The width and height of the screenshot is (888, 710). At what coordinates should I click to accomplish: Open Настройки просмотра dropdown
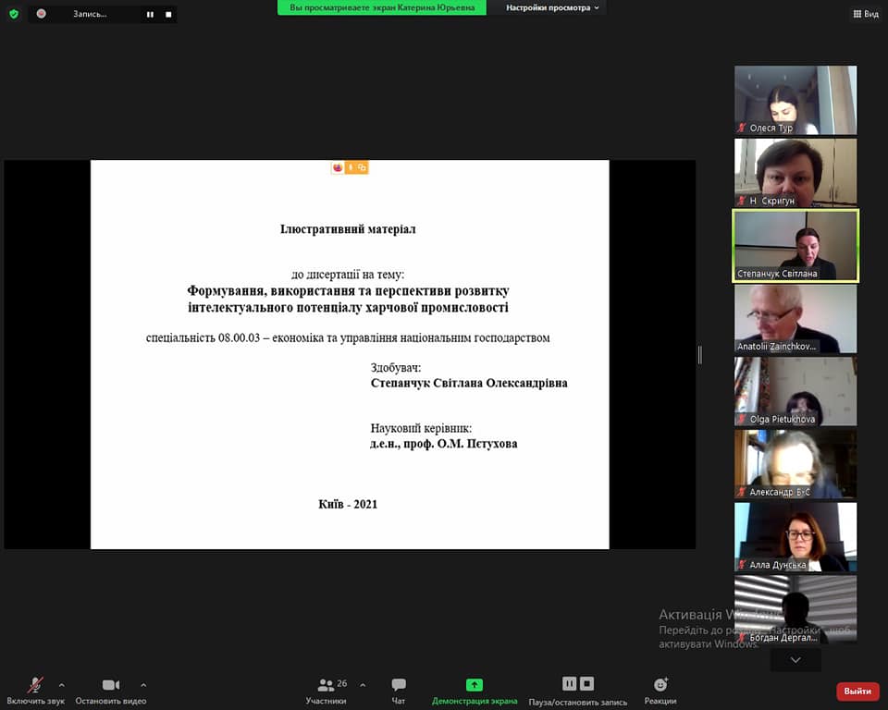pyautogui.click(x=552, y=7)
